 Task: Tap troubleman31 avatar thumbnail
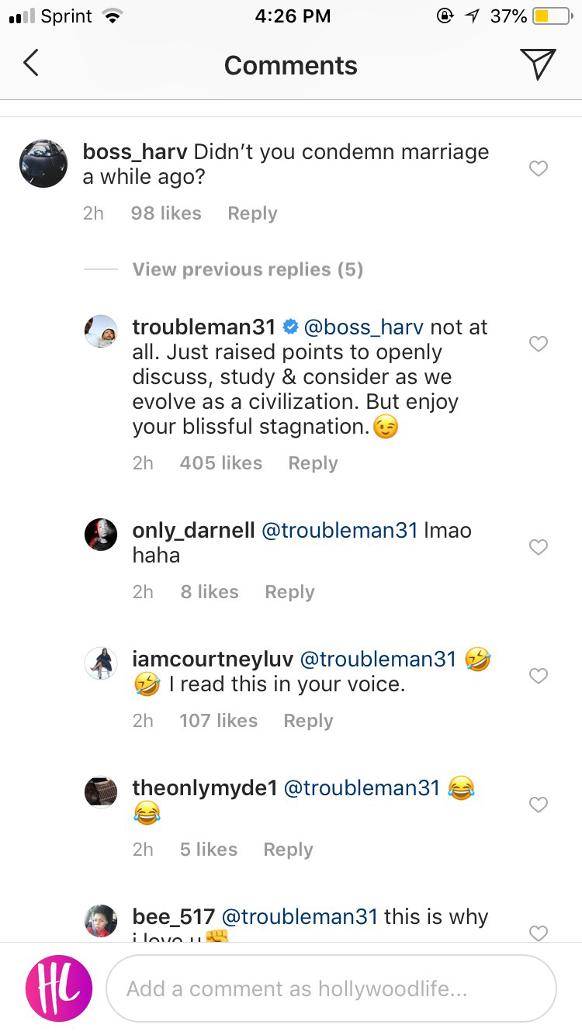pyautogui.click(x=101, y=331)
